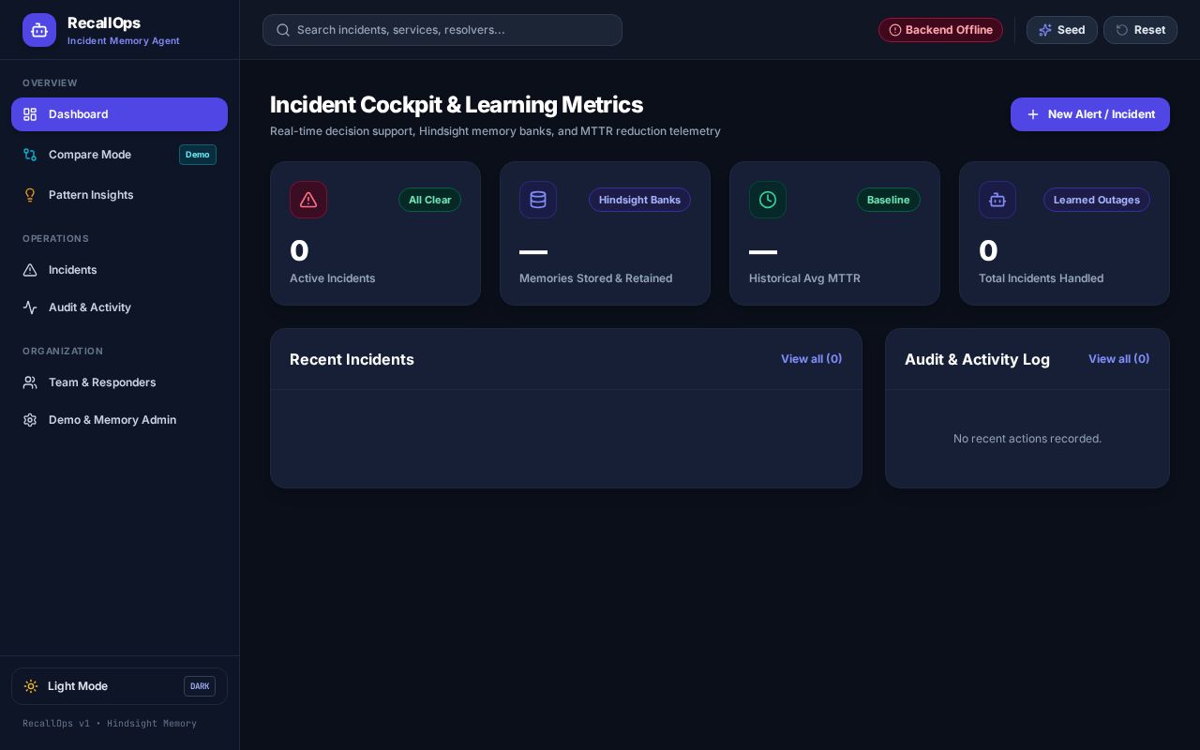Click the circular arrow icon in Reset button
Screen dimensions: 1200x750
pyautogui.click(x=1122, y=30)
